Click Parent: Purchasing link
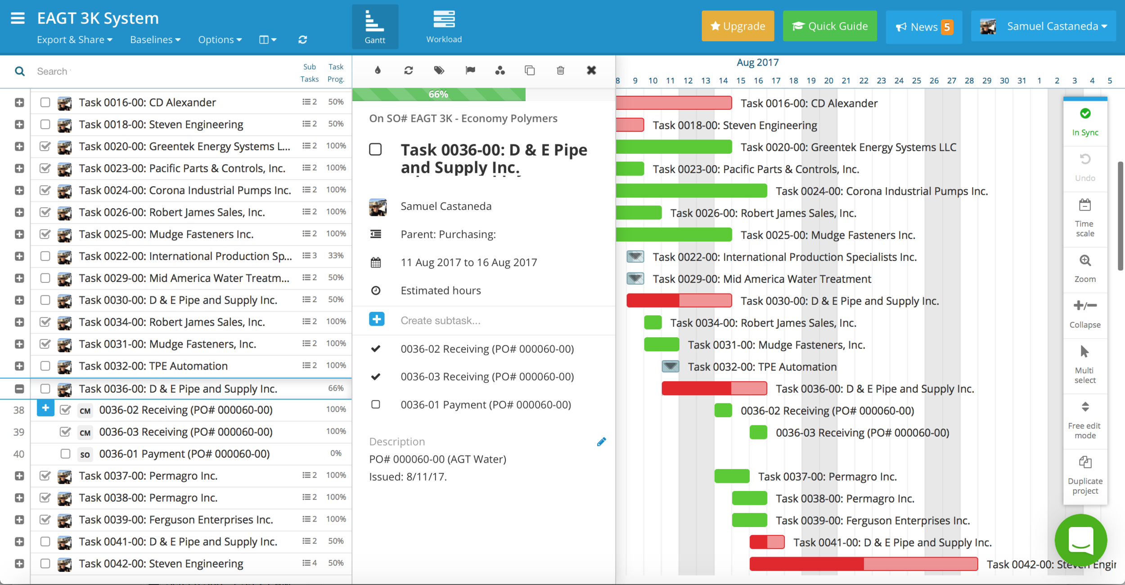 (448, 234)
